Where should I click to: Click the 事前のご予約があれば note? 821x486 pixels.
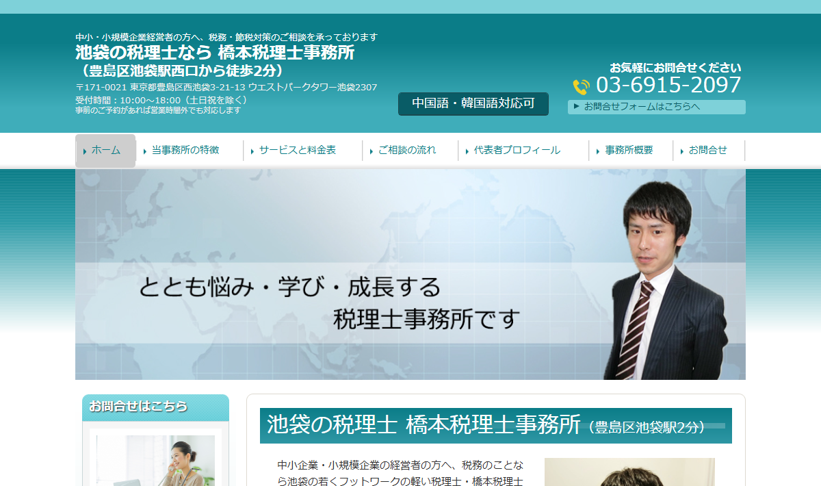[158, 110]
